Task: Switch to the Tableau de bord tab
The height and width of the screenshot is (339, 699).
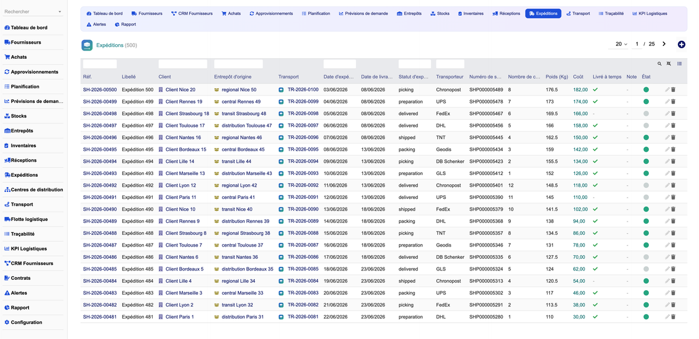Action: click(x=104, y=13)
